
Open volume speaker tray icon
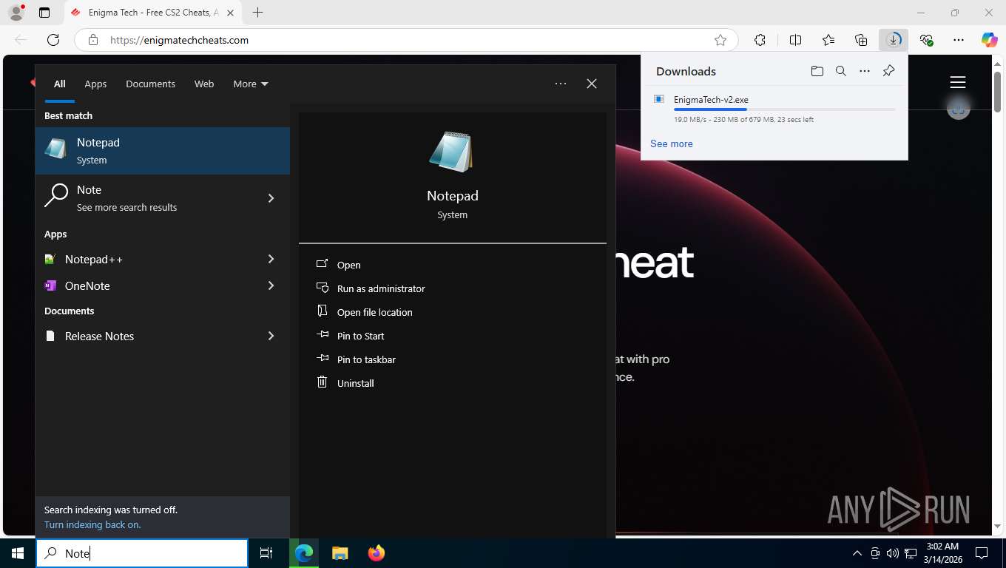coord(892,553)
